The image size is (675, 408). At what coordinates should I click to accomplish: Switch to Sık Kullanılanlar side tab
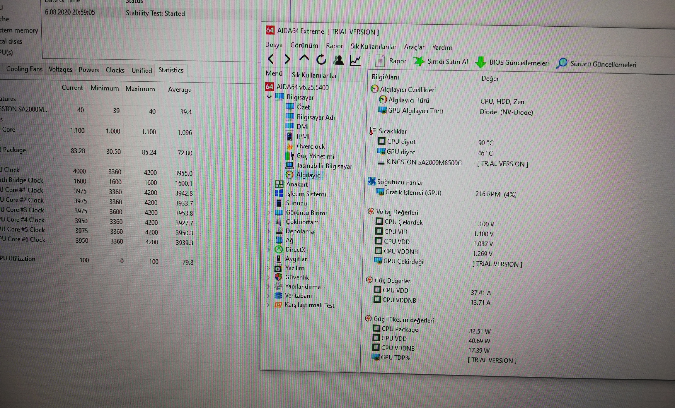(x=314, y=75)
